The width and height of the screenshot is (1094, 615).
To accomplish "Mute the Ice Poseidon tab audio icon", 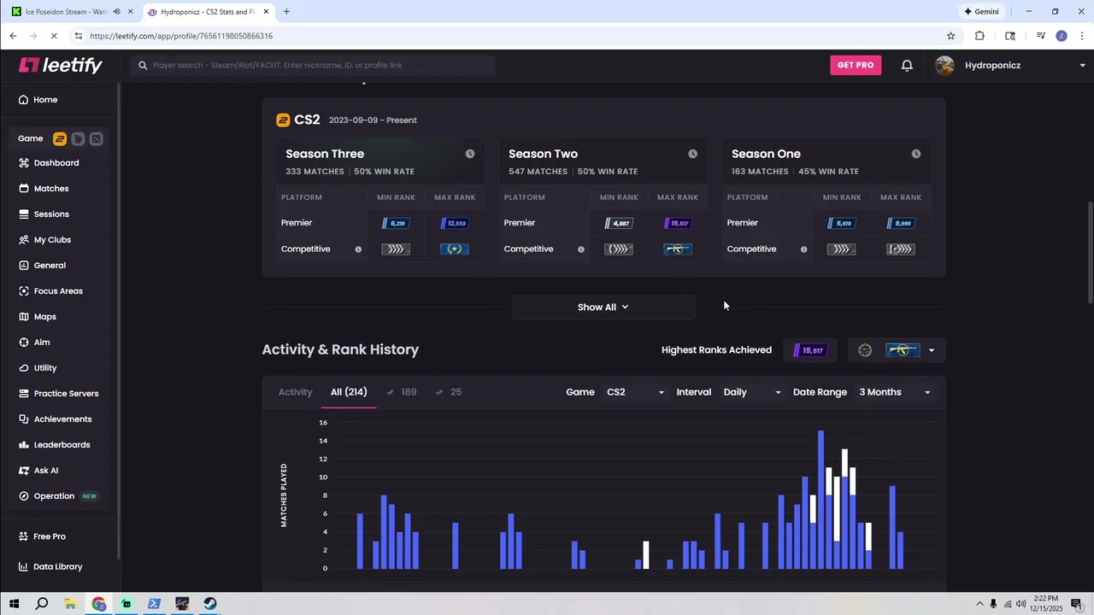I will (116, 12).
